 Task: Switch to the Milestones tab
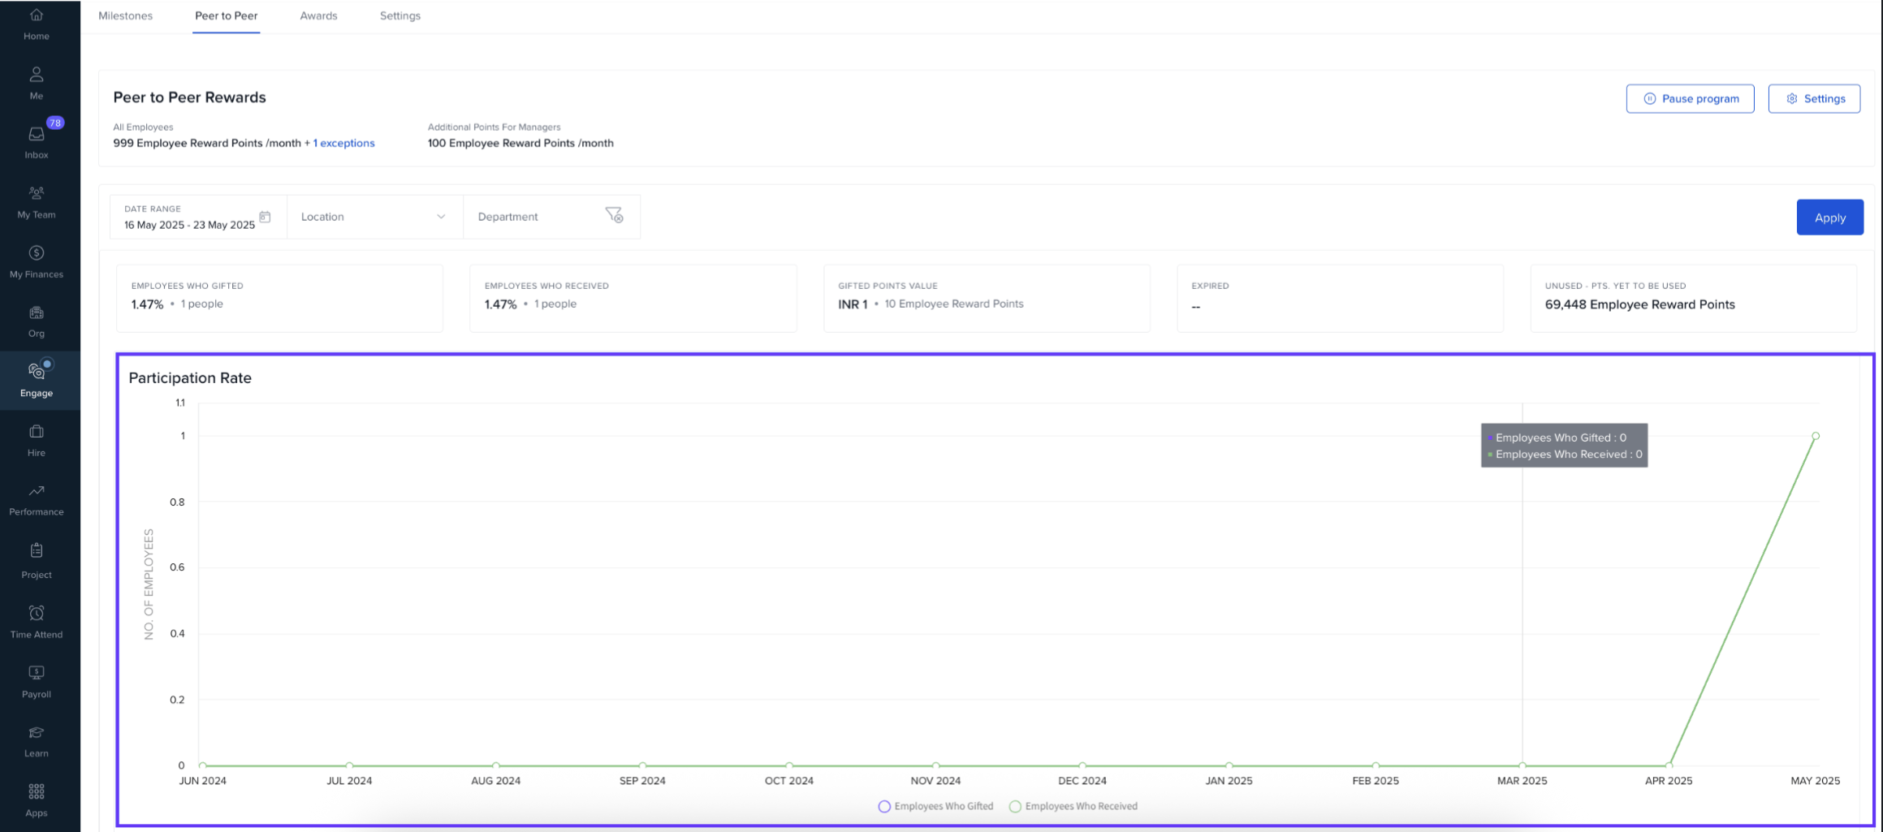click(126, 16)
